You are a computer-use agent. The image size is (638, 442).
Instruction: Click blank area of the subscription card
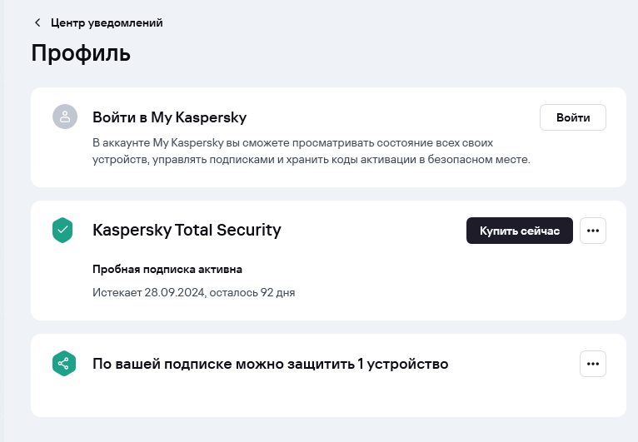pyautogui.click(x=447, y=285)
